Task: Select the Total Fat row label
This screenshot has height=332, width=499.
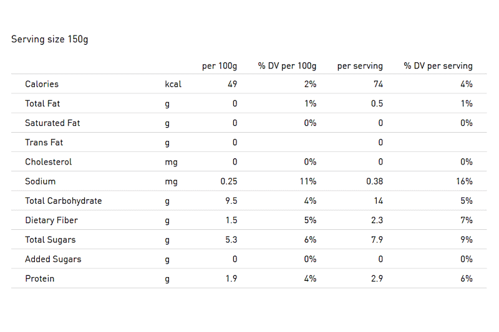Action: 42,103
